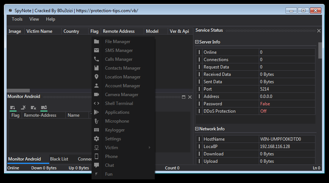
Task: Click the Port value field 5214
Action: [x=287, y=89]
